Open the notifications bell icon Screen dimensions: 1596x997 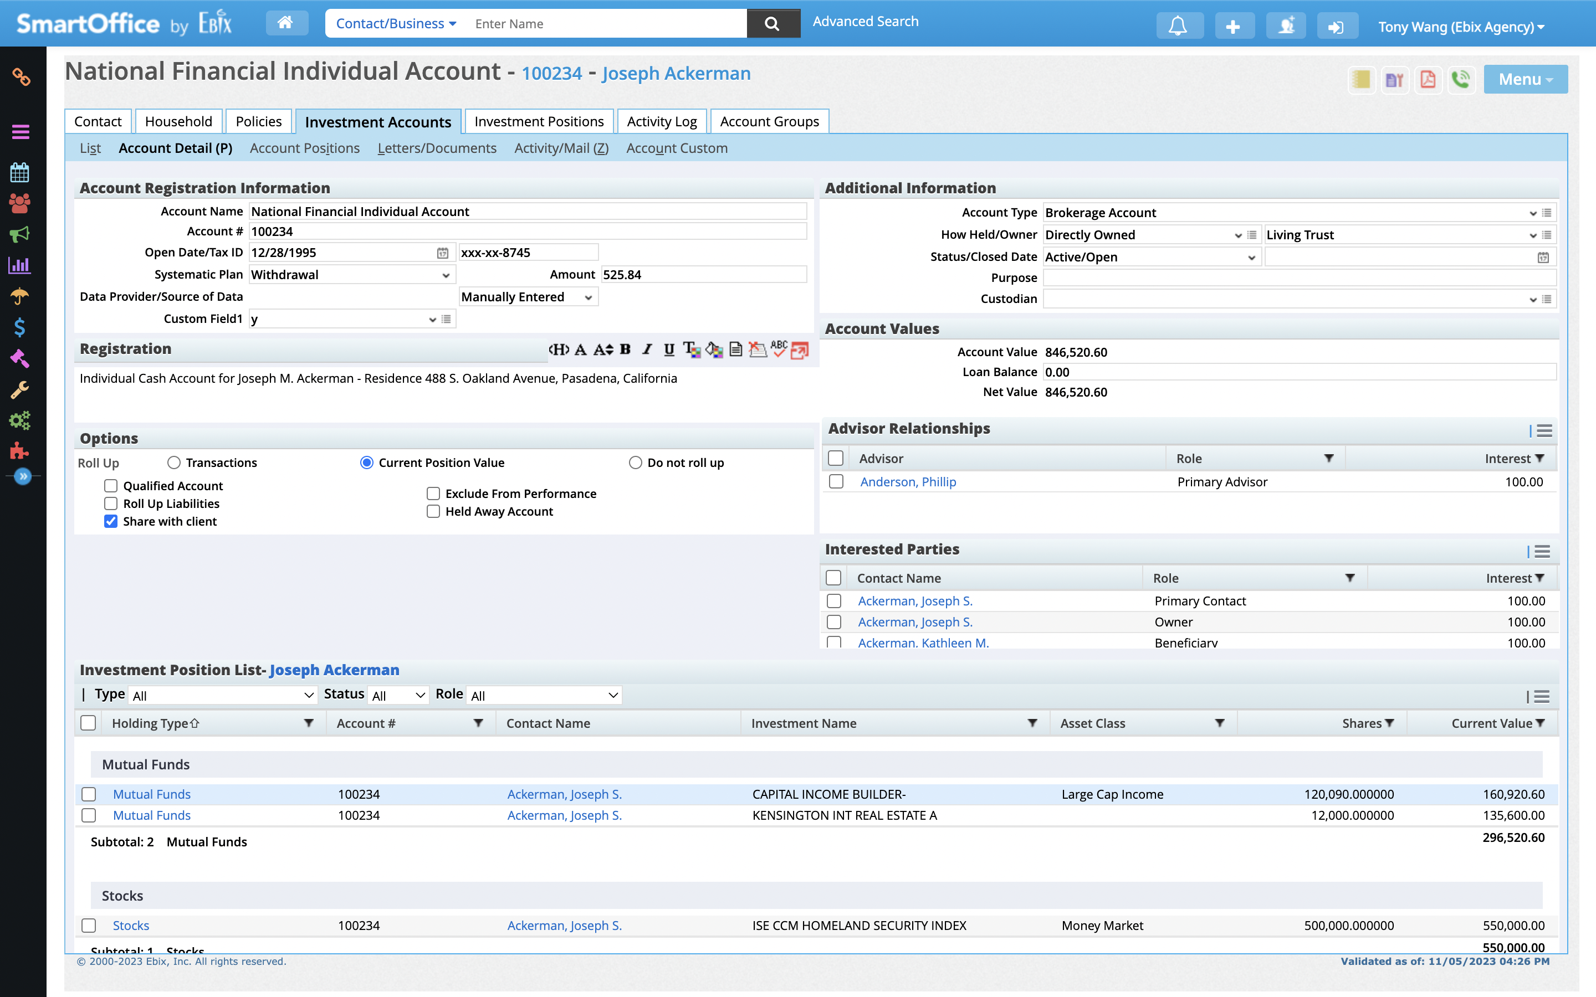pos(1179,25)
